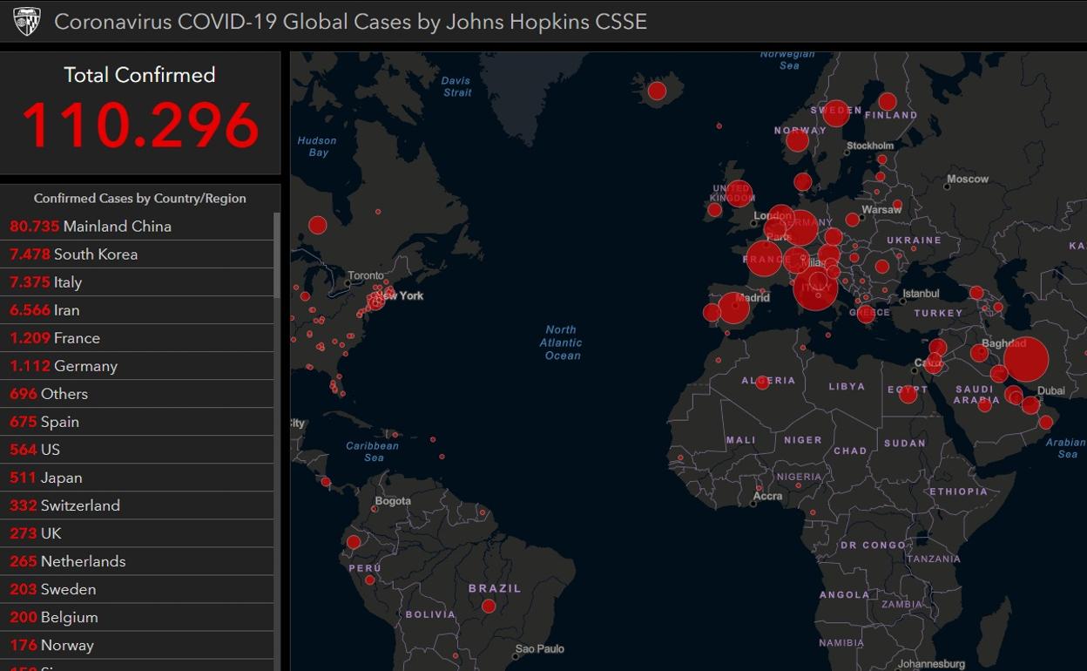
Task: Click the ANGOLA country label
Action: click(844, 594)
